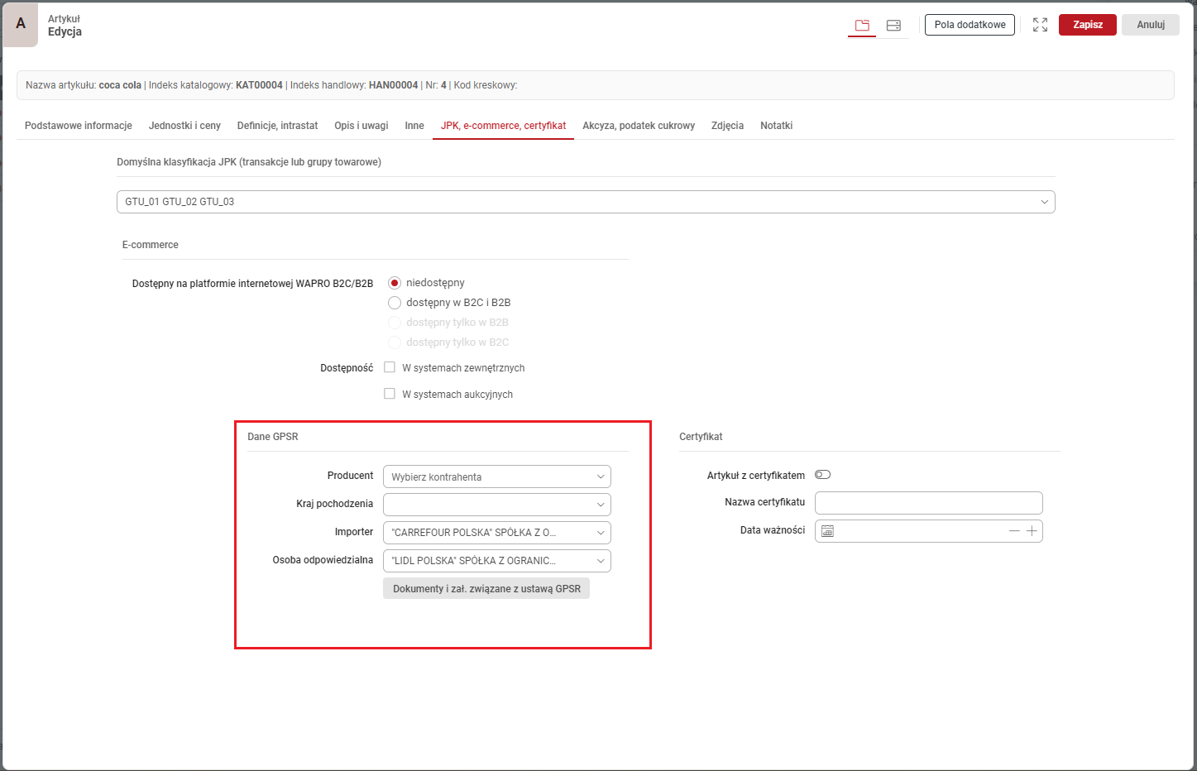Check 'W systemach zewnętrznych' checkbox
1197x771 pixels.
pos(390,367)
